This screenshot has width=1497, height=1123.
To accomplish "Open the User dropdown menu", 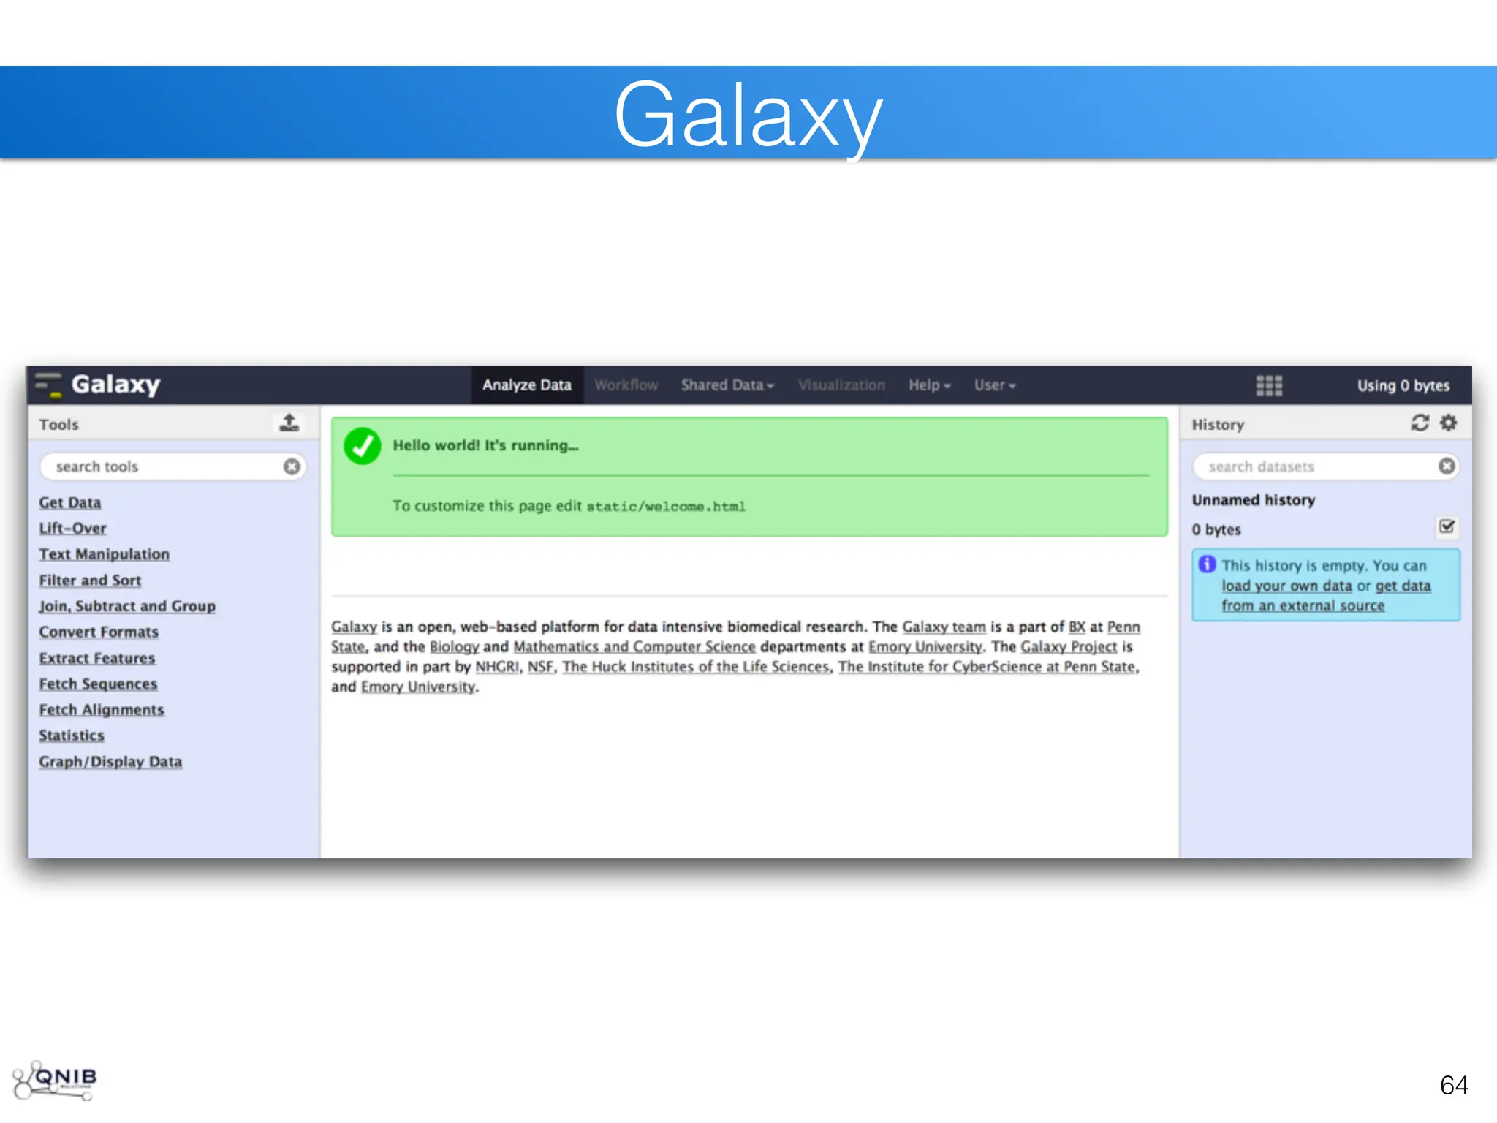I will [994, 385].
